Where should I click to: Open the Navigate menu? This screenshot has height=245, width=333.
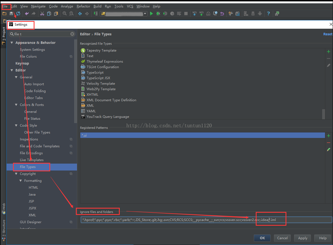click(38, 6)
